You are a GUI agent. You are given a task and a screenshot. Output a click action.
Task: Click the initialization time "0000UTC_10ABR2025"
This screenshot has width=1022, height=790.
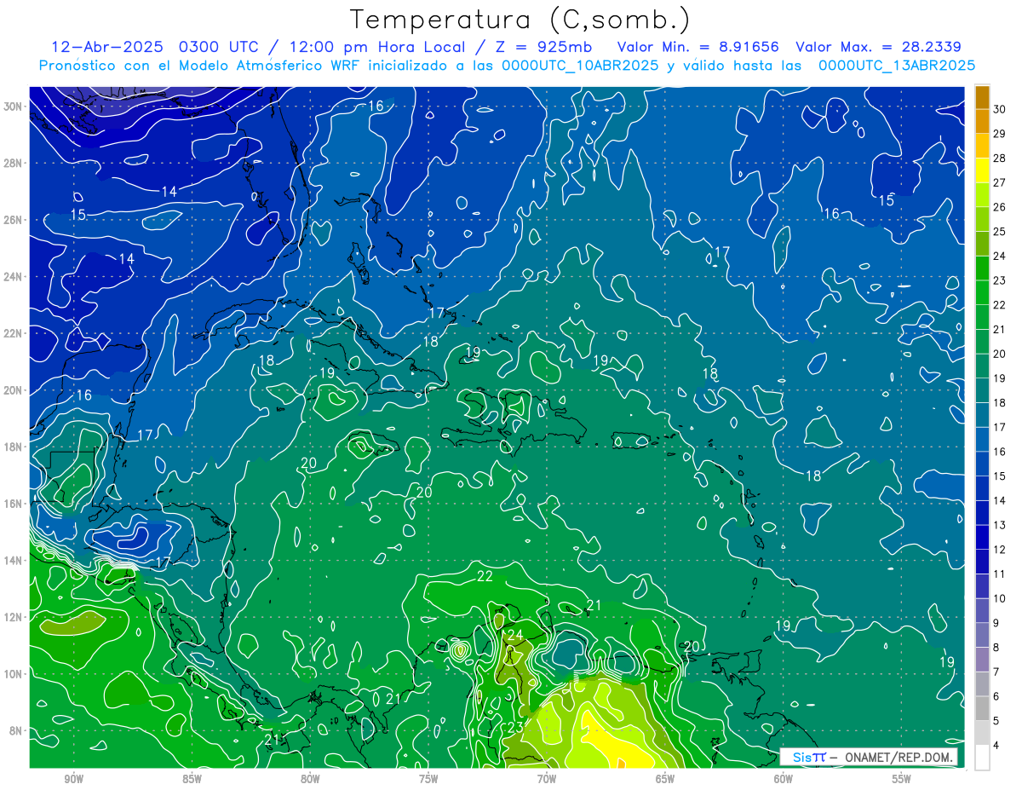coord(581,66)
